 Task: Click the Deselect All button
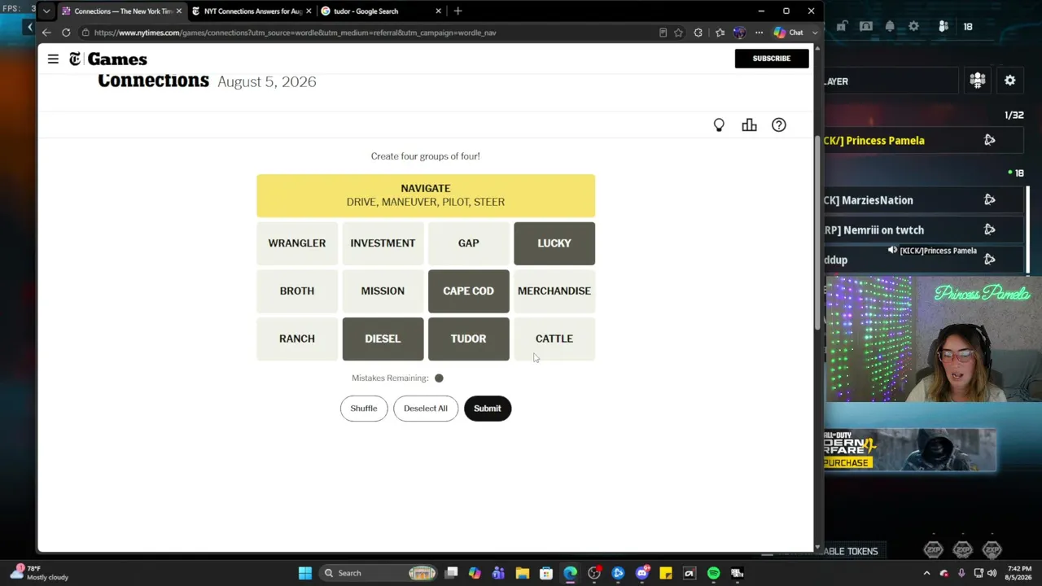click(426, 409)
